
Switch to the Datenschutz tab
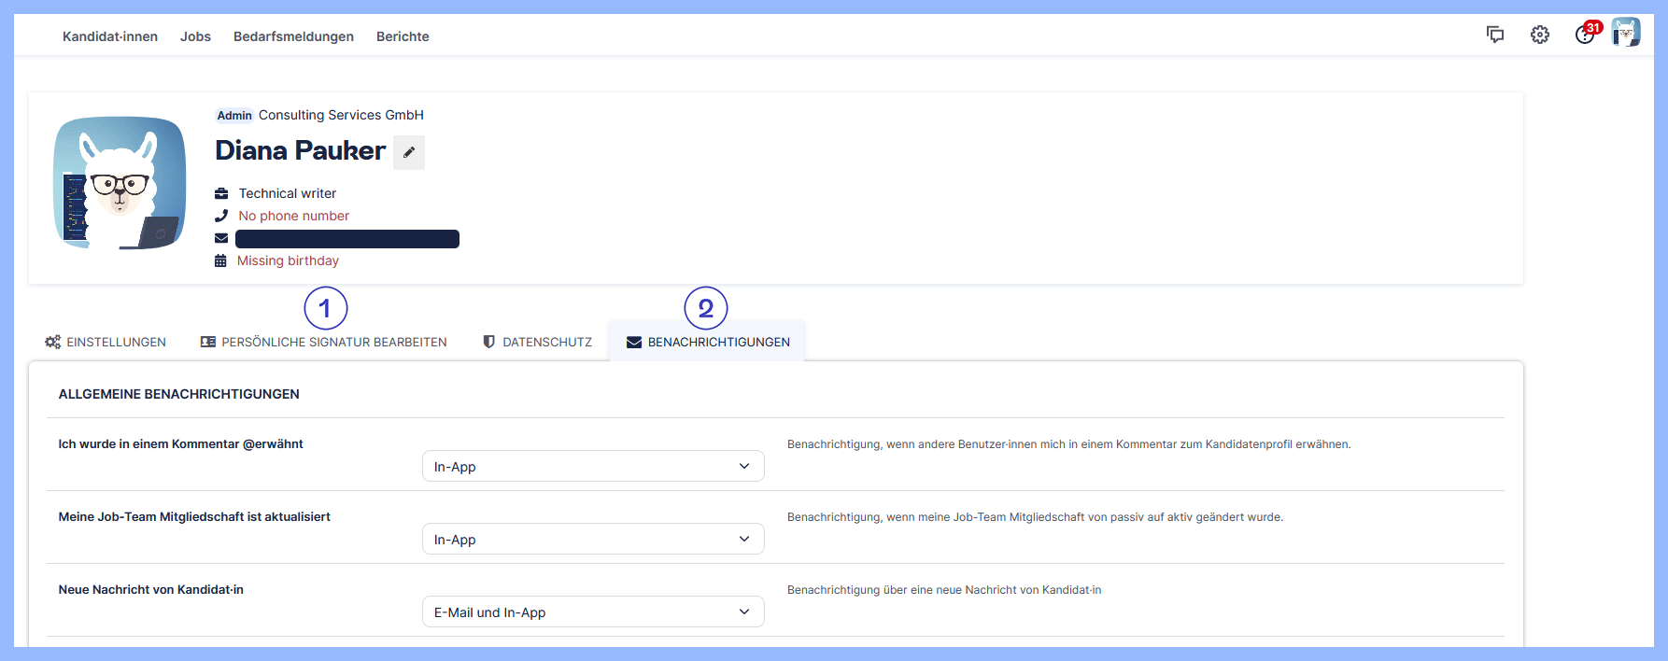coord(537,342)
